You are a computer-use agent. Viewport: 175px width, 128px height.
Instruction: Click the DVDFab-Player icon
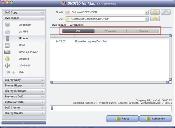coord(7,52)
